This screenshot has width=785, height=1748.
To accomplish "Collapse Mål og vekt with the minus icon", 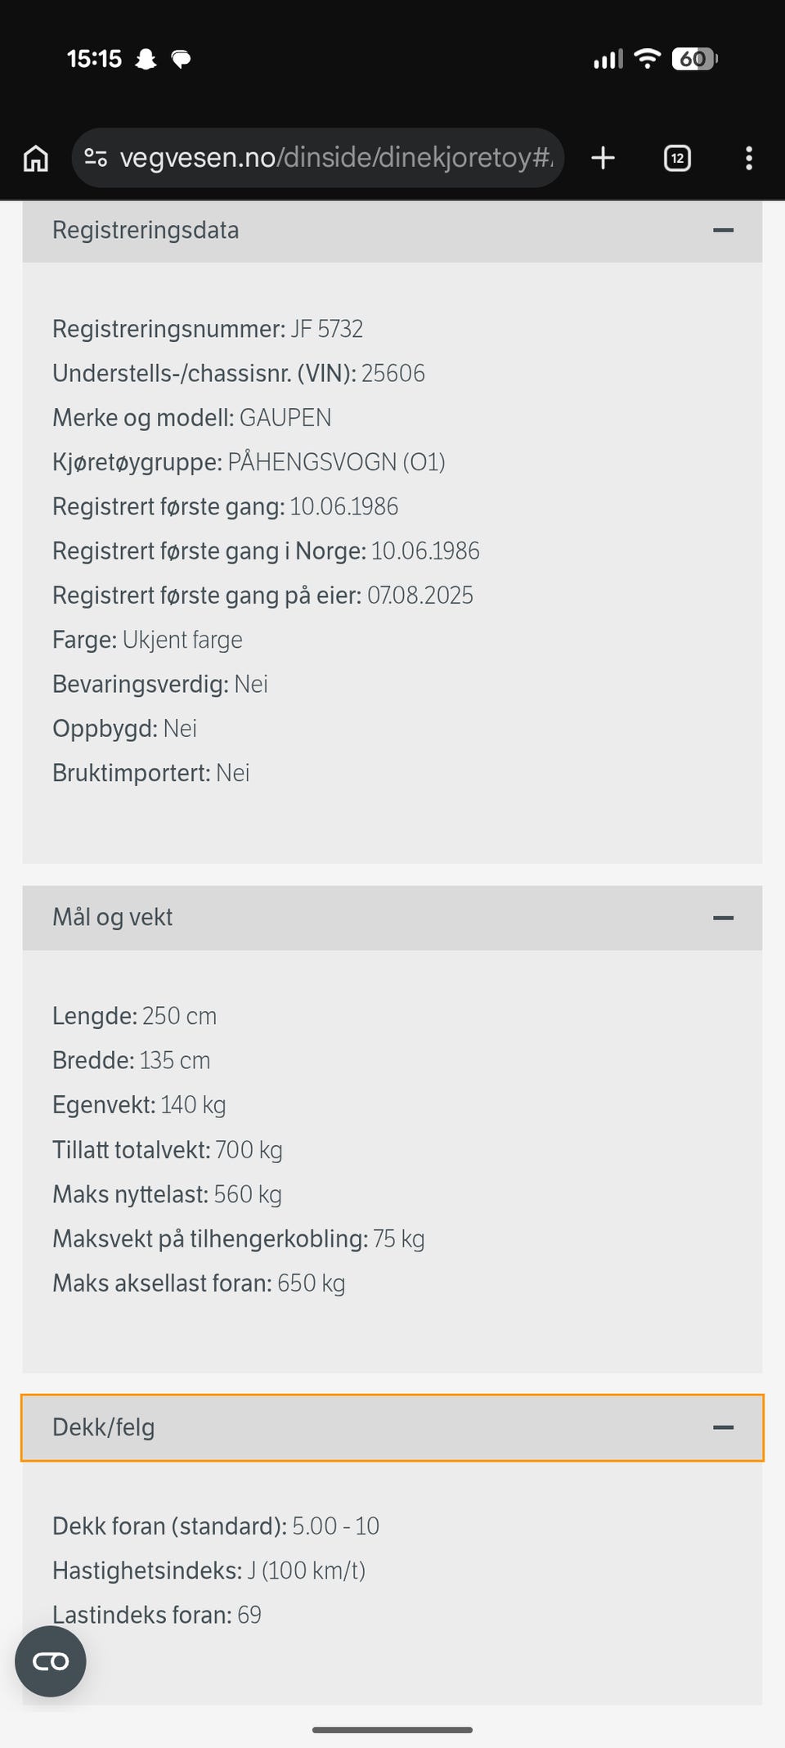I will (x=723, y=918).
